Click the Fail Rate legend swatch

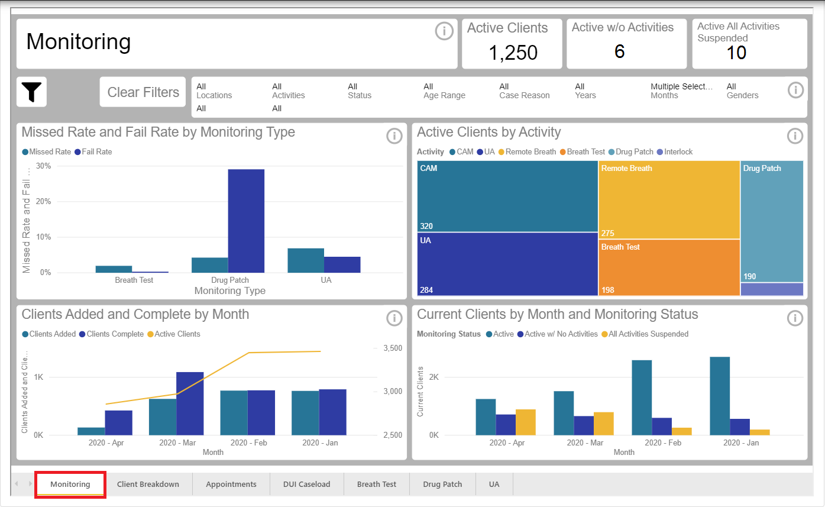coord(77,152)
